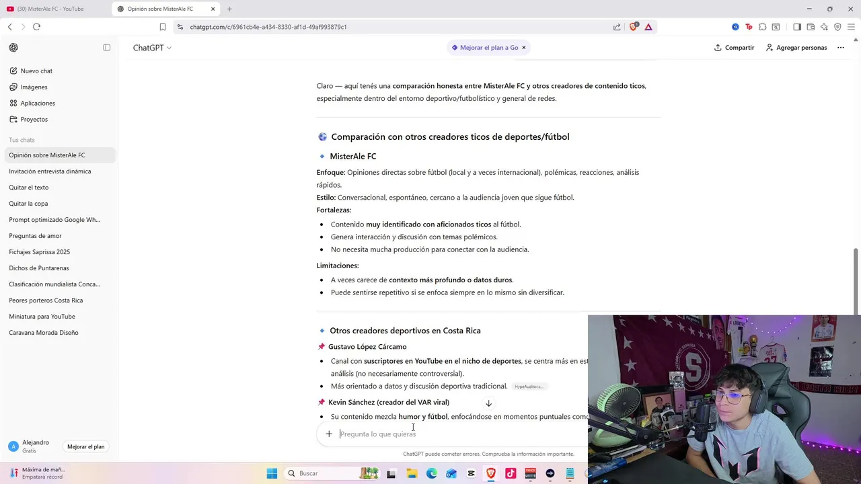Open chat Prompt optimizado Google Wh...
This screenshot has height=484, width=861.
(54, 220)
